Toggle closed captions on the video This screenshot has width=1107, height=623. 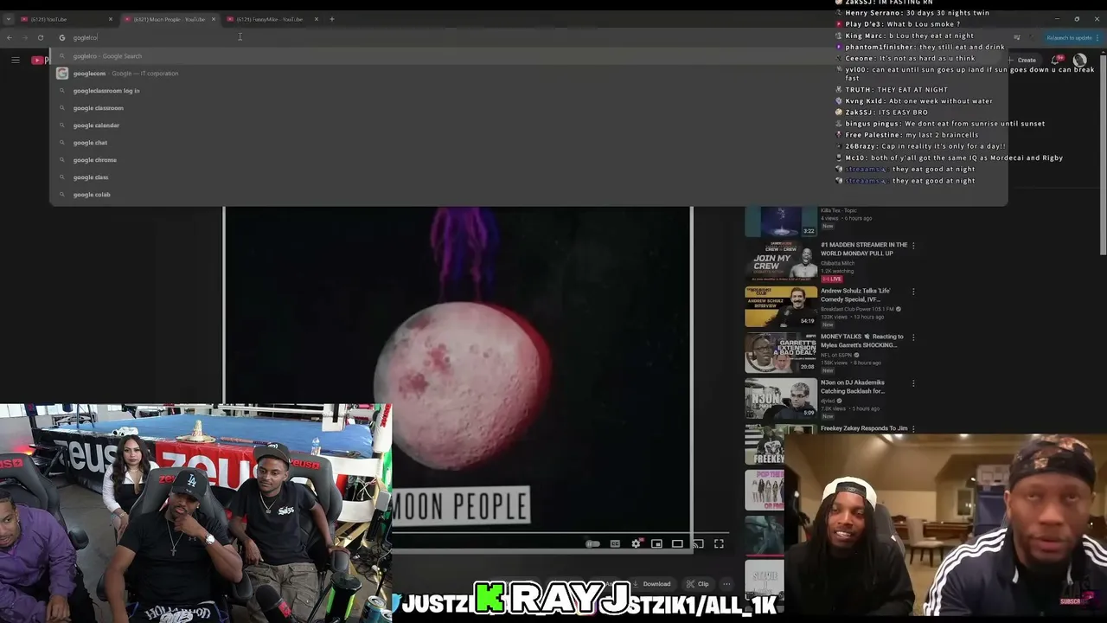click(x=615, y=544)
